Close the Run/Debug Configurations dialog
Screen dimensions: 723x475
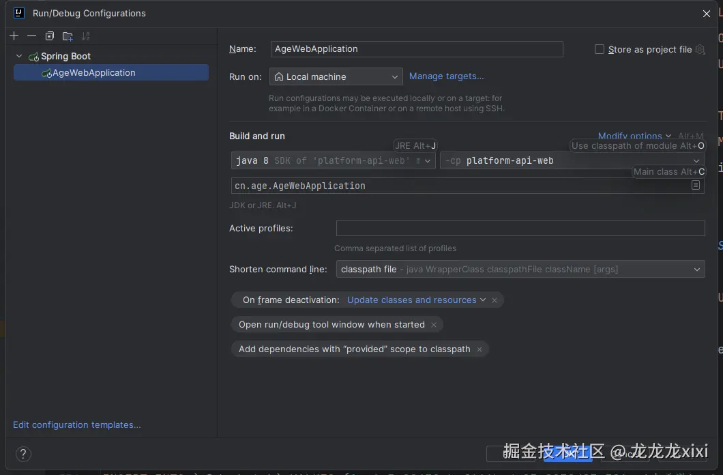[x=707, y=14]
